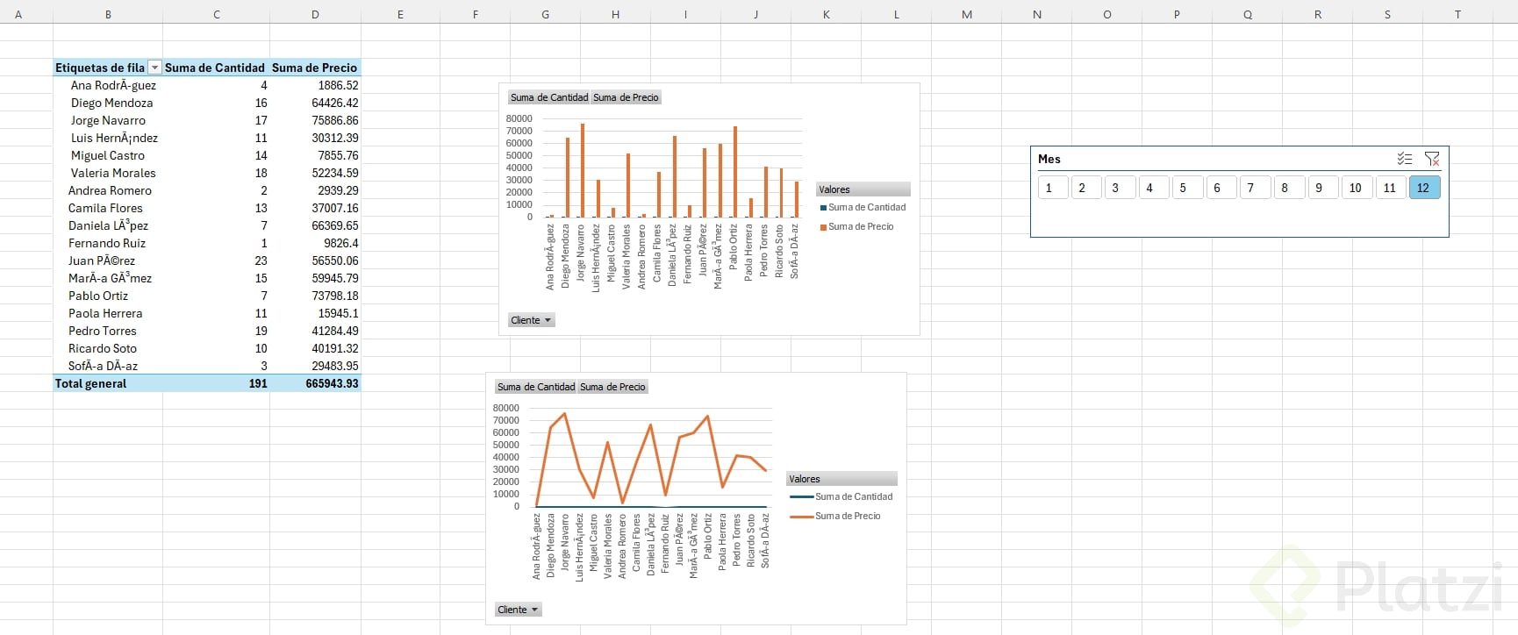The width and height of the screenshot is (1518, 635).
Task: Select the Andrea Romero row label
Action: 108,190
